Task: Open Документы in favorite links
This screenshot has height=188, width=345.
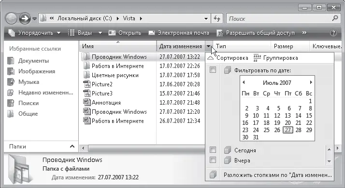Action: 28,61
